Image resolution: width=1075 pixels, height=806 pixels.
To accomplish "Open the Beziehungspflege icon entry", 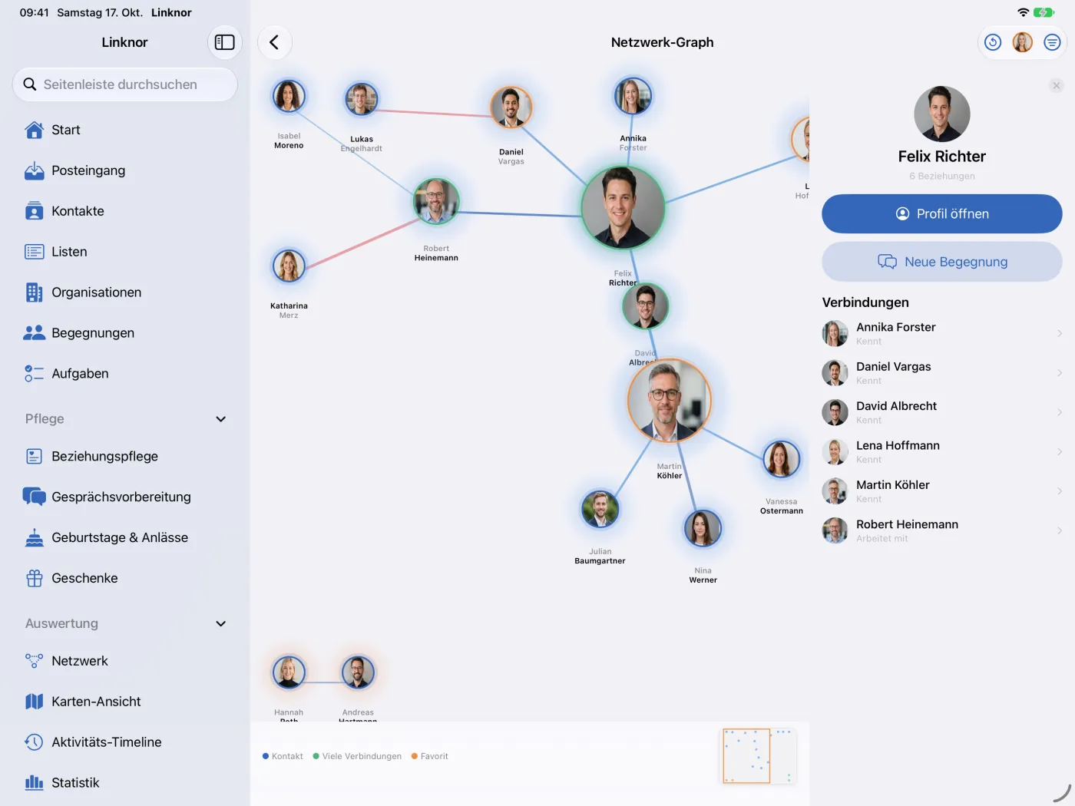I will 125,456.
